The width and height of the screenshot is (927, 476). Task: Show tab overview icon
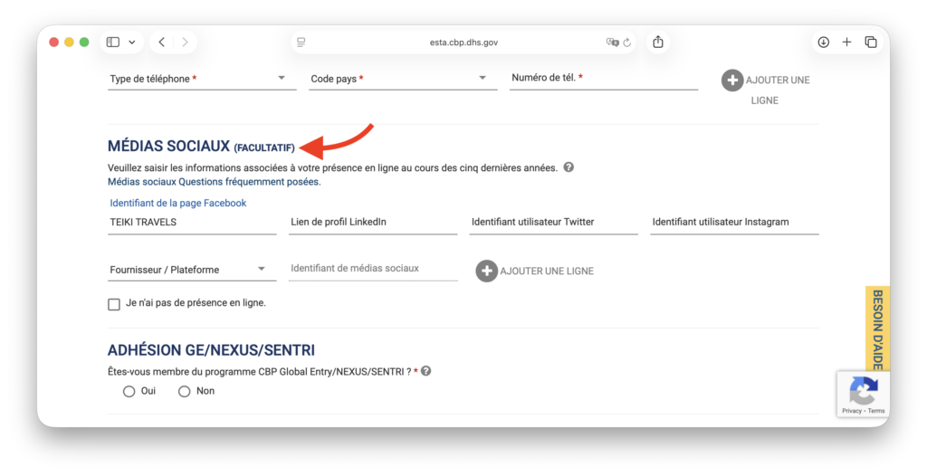871,42
